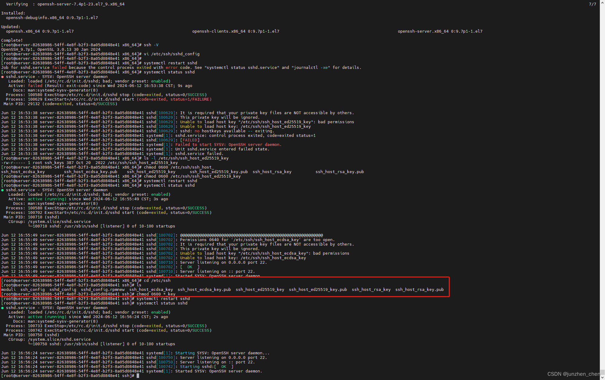Click 'Main PID: 100750 (sshd)'
Screen dimensions: 605x380
tap(31, 335)
